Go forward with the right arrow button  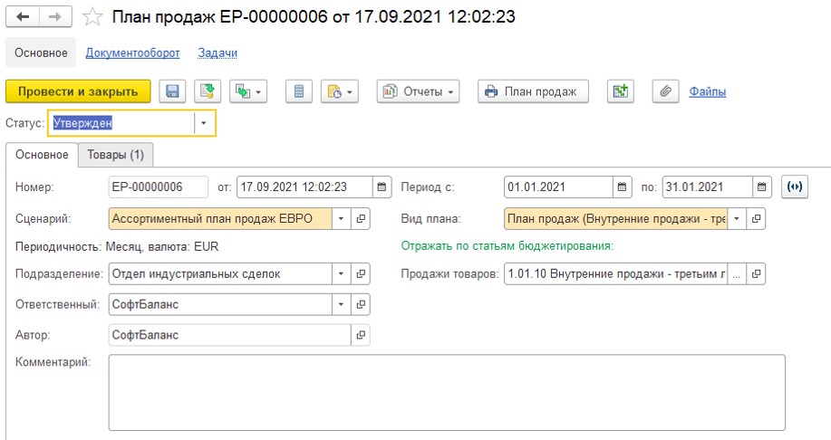pos(55,16)
